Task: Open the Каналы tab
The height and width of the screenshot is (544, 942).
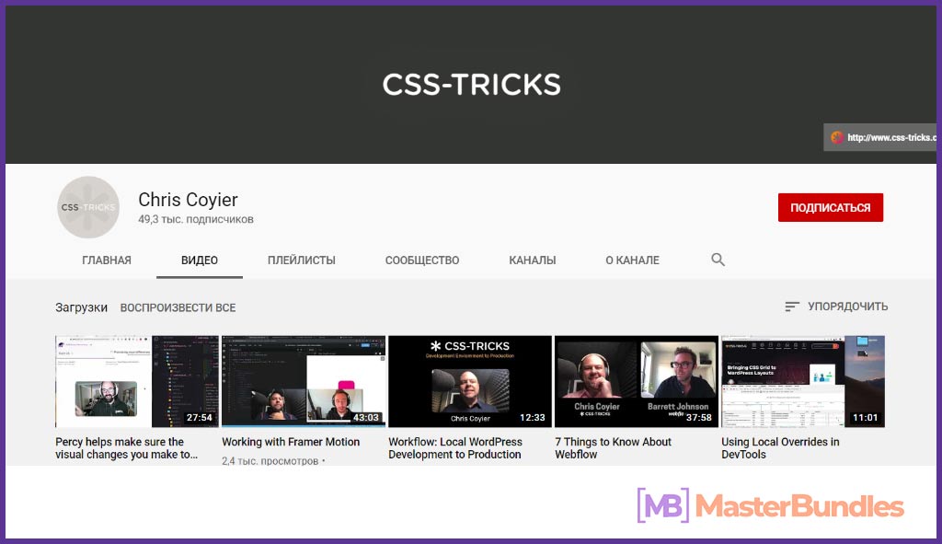Action: click(x=533, y=260)
